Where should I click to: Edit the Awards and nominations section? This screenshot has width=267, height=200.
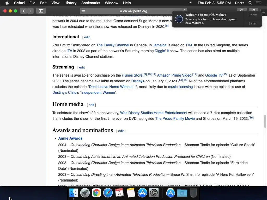click(121, 131)
